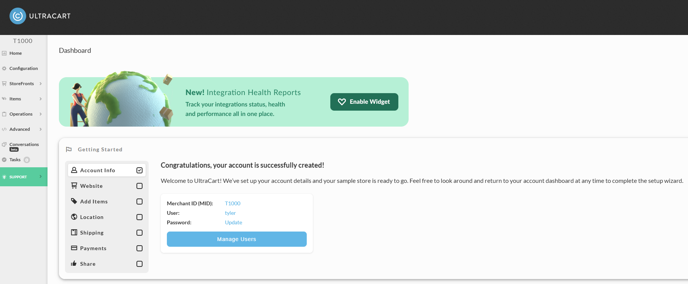Toggle the Shipping step checkbox
Viewport: 688px width, 284px height.
click(140, 233)
